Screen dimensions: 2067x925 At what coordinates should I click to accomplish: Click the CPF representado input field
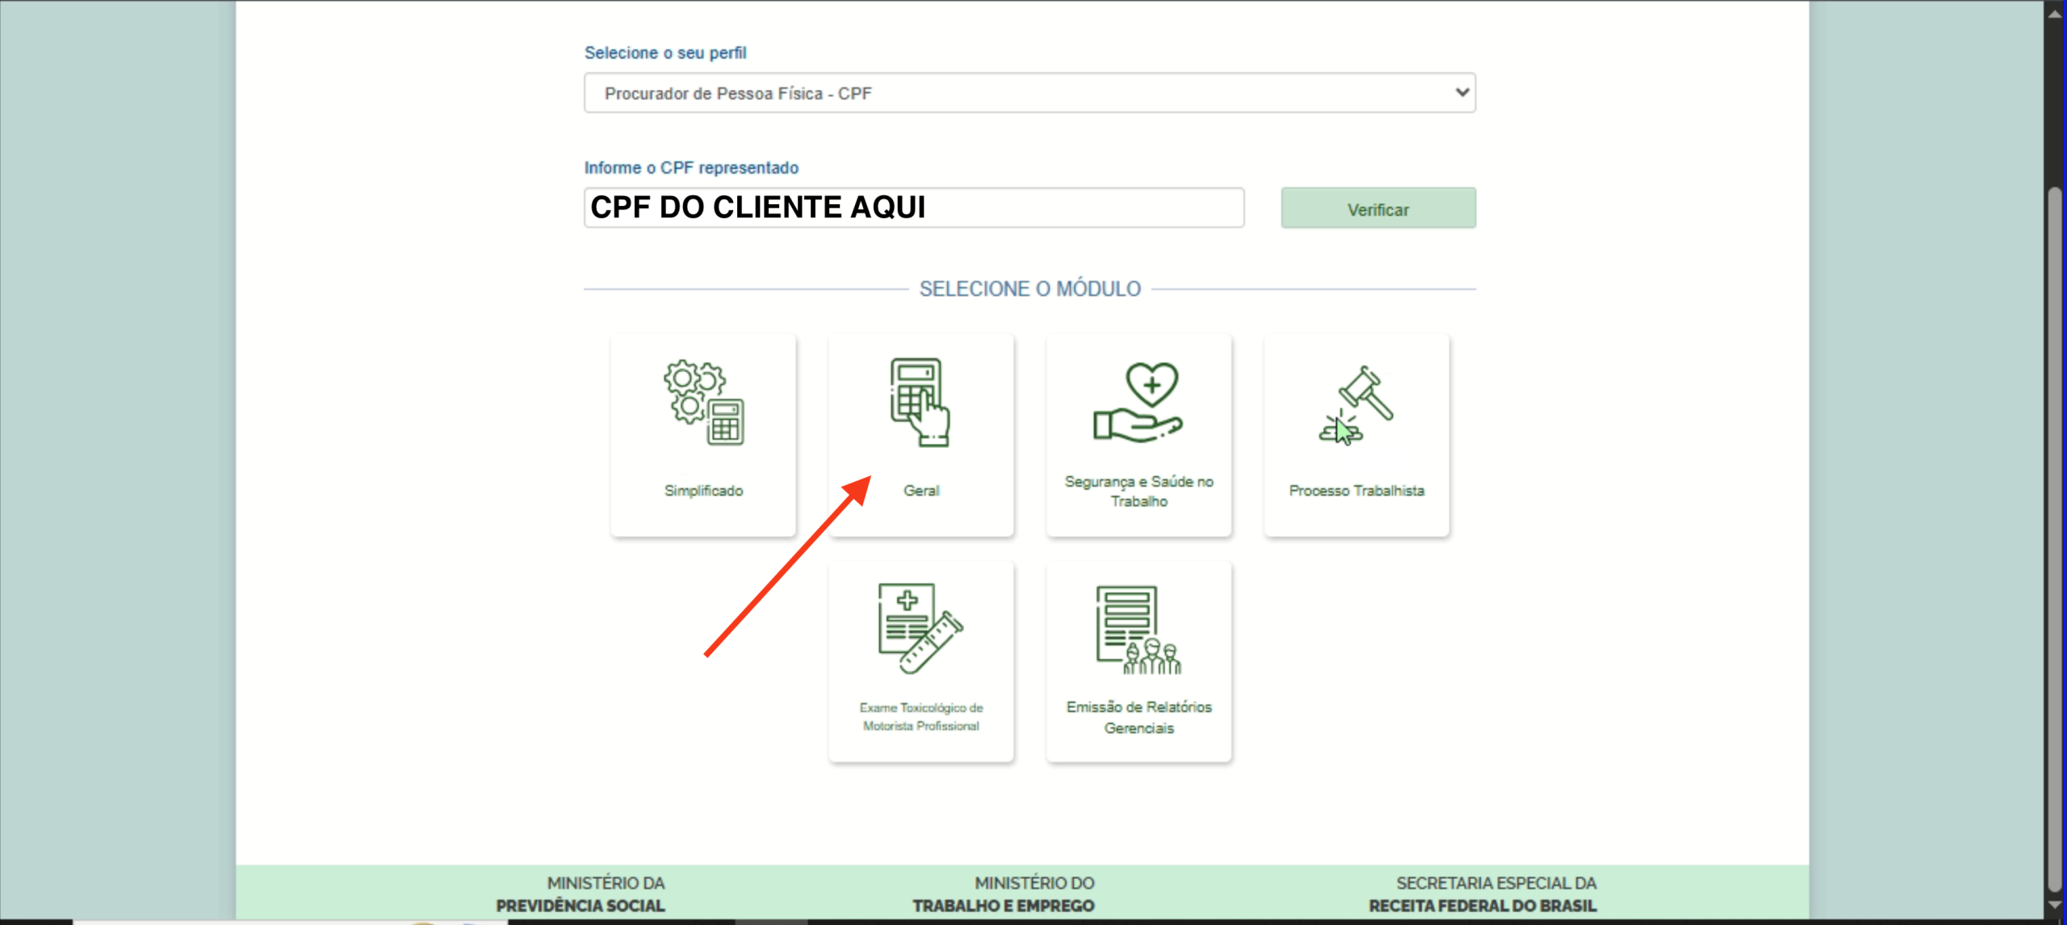pos(913,208)
